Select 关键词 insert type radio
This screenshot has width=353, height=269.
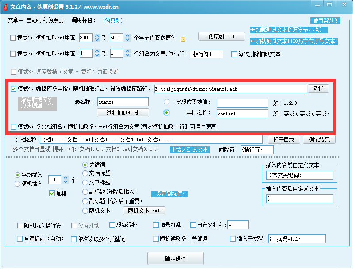coord(85,165)
